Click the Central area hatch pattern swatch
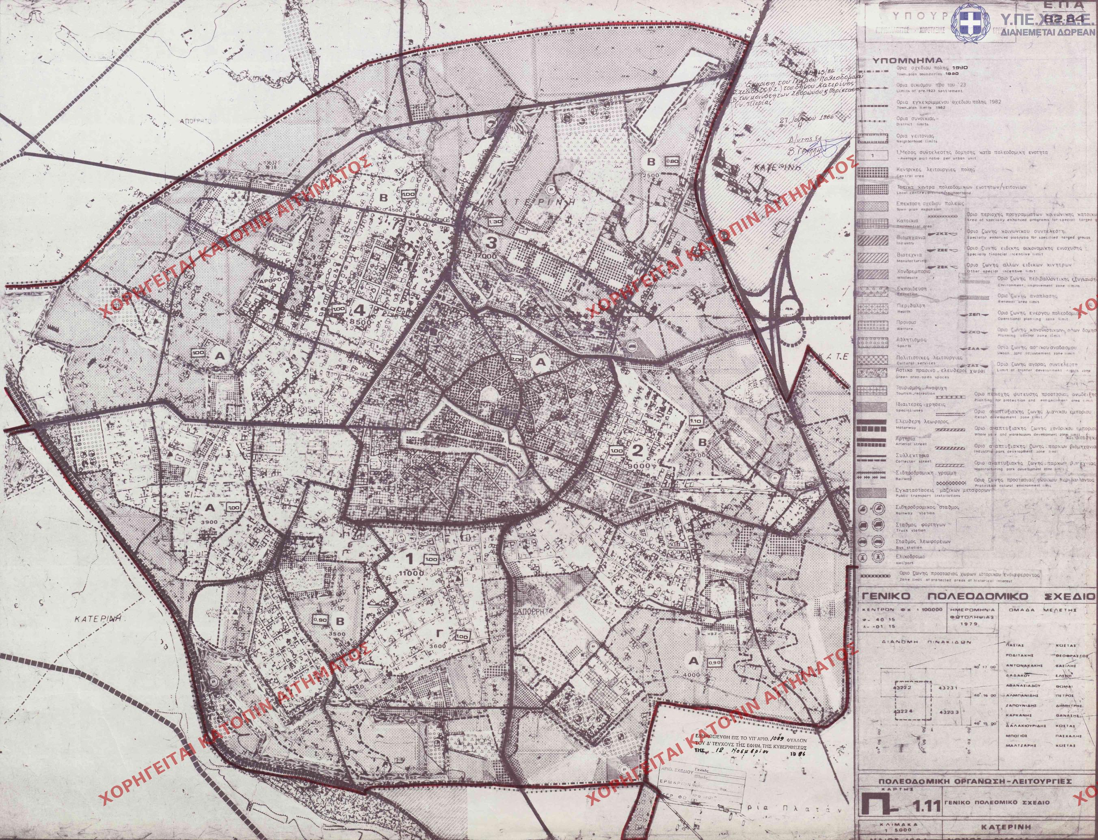 coord(873,172)
